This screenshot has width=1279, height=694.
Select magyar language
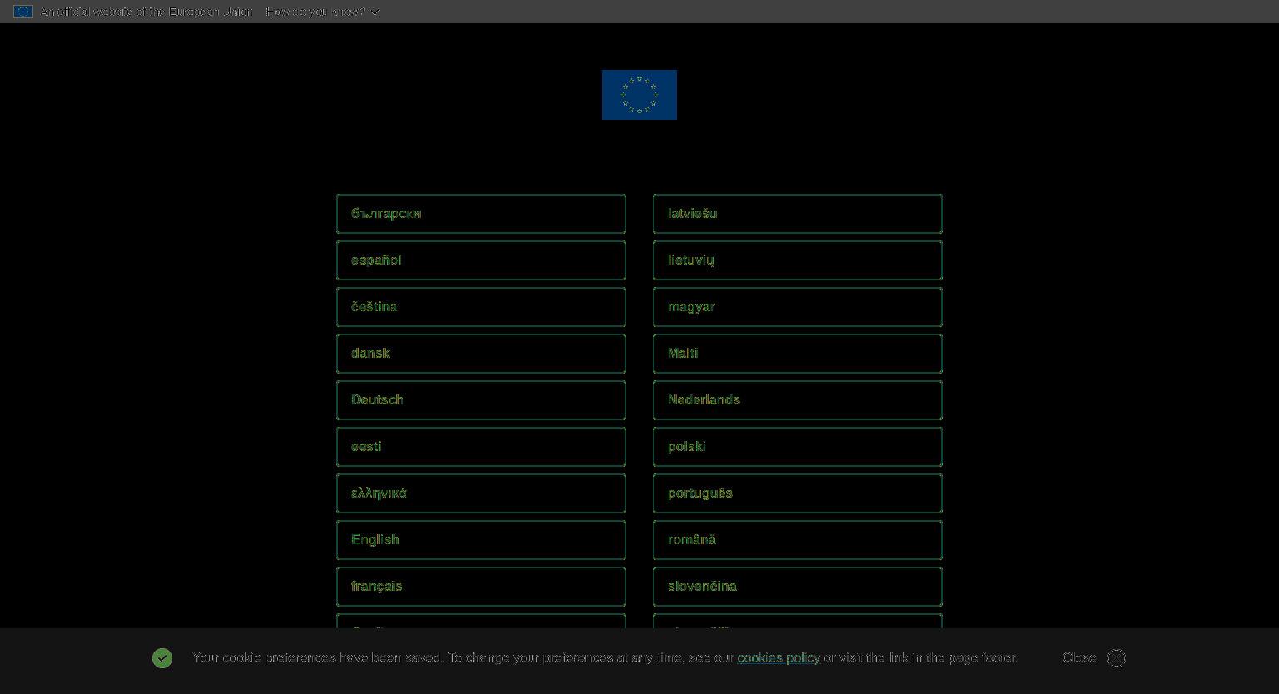(x=798, y=307)
